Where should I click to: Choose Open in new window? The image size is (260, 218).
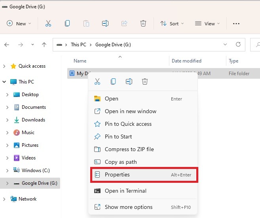[143, 111]
